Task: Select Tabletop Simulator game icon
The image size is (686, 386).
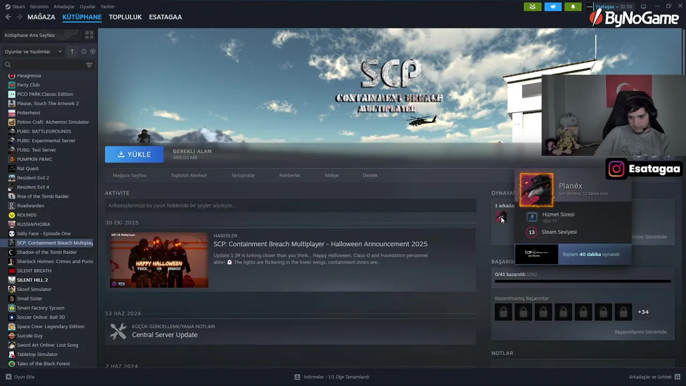Action: [x=12, y=354]
